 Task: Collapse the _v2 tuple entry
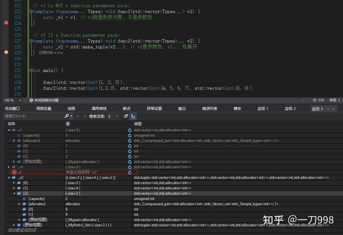9,178
